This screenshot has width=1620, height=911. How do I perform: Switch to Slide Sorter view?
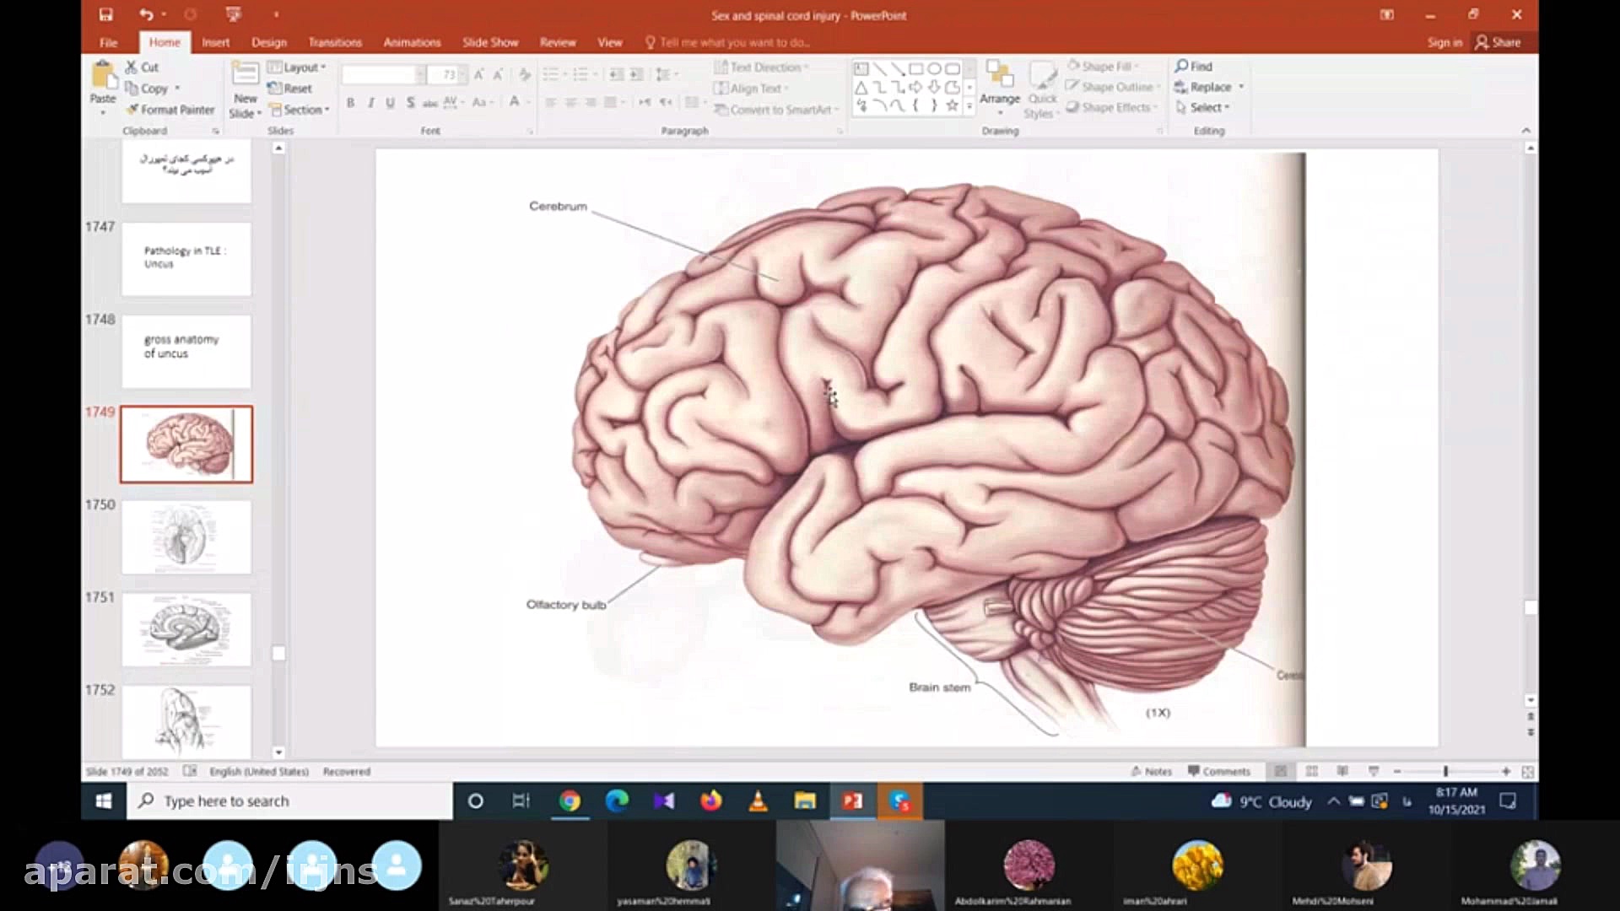coord(1312,771)
